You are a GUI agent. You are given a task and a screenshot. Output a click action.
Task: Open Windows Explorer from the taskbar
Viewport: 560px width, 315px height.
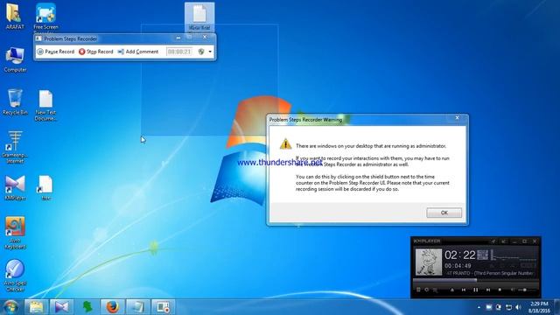click(x=37, y=307)
